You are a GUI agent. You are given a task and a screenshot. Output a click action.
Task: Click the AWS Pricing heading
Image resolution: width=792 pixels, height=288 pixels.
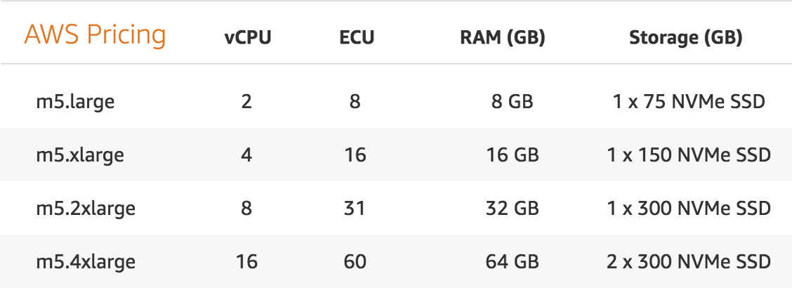[95, 35]
